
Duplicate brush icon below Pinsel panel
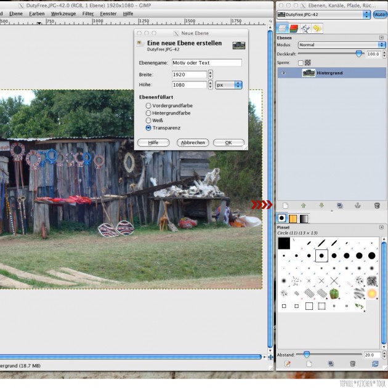click(x=331, y=363)
